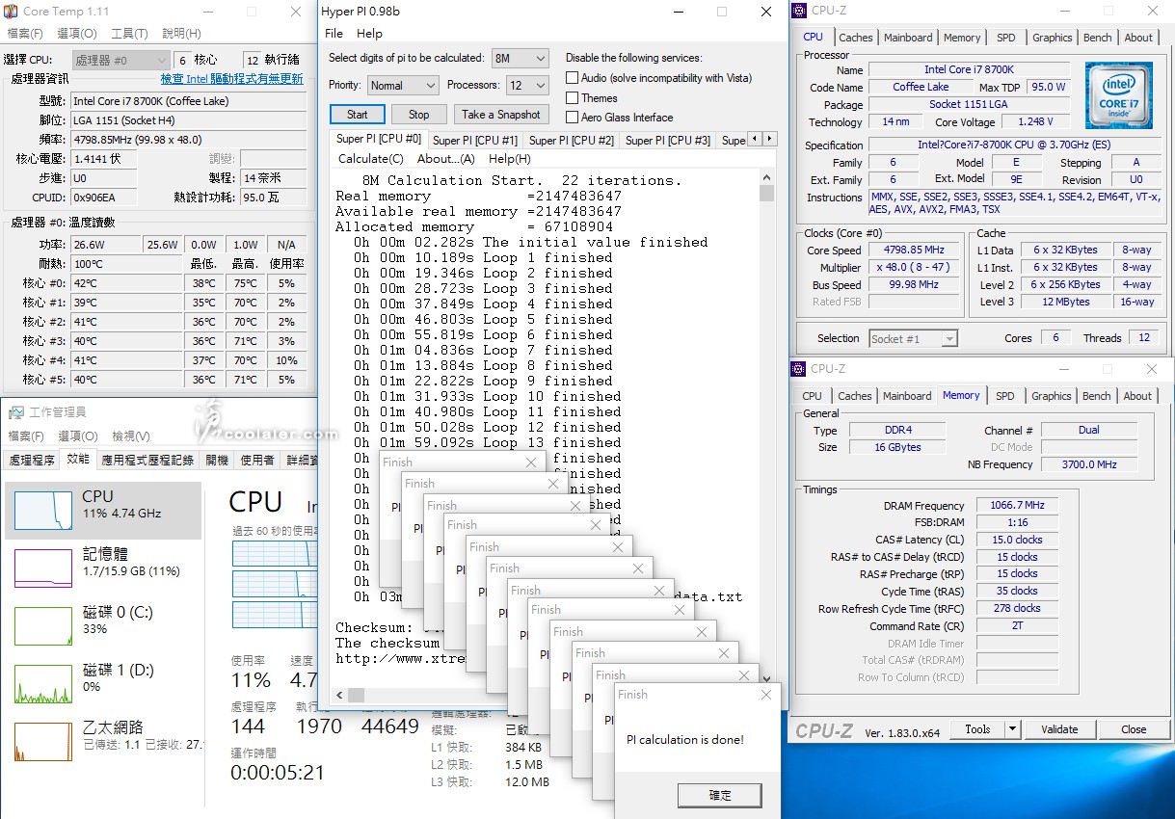The image size is (1175, 819).
Task: Click Task Manager title bar icon
Action: click(x=16, y=412)
